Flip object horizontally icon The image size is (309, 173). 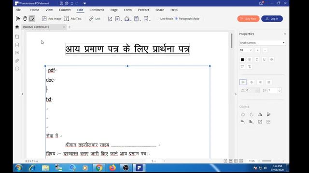[260, 114]
